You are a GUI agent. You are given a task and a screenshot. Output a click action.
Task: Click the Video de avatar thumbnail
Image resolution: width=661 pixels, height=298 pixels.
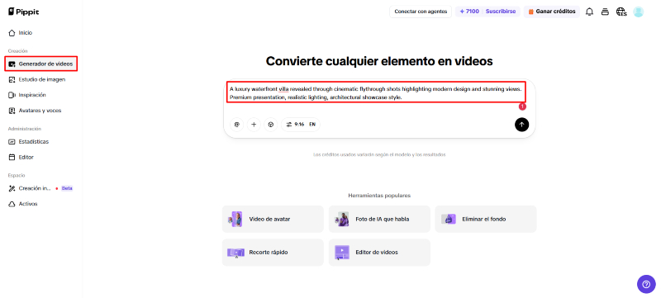point(235,219)
